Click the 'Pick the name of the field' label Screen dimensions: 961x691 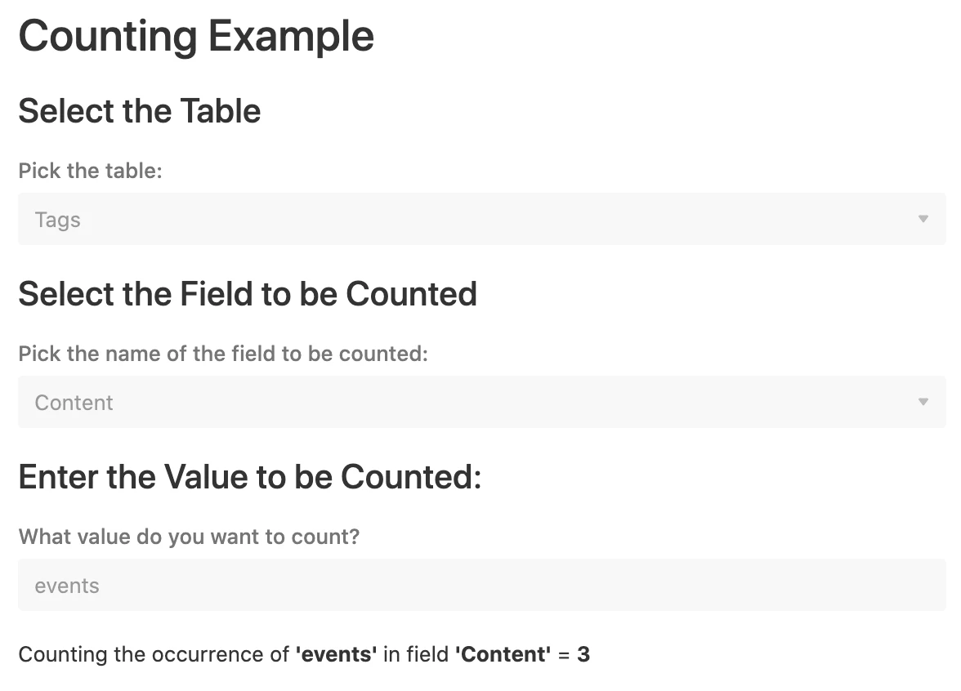pyautogui.click(x=223, y=354)
